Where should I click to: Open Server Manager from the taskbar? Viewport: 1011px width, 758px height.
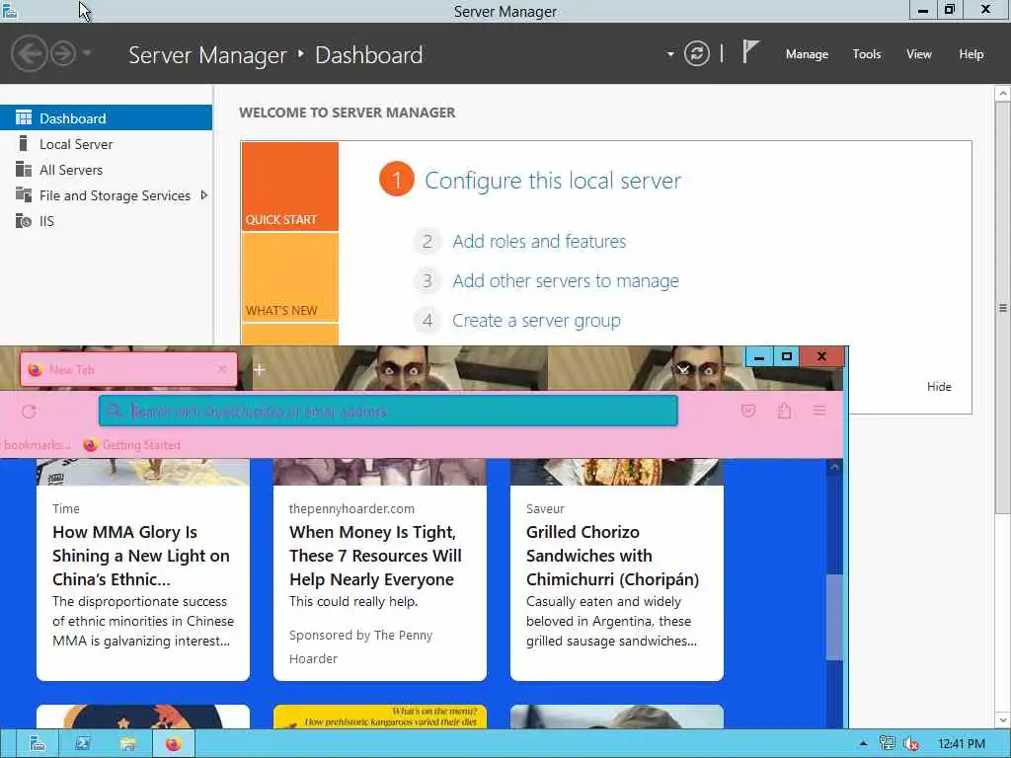(38, 744)
